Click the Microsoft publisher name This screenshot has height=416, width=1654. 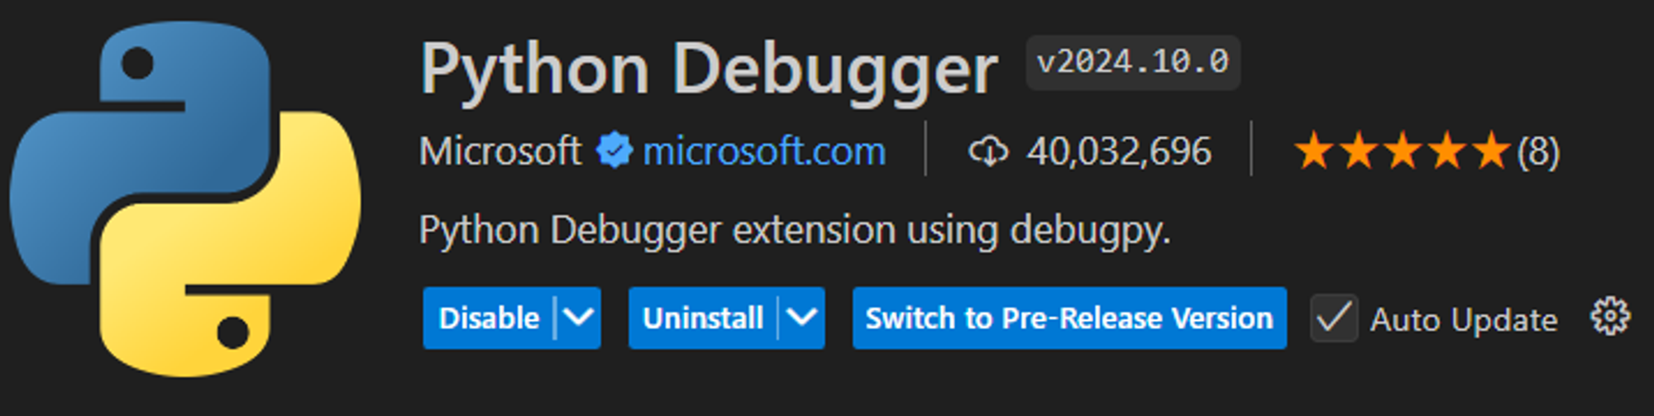pos(500,151)
